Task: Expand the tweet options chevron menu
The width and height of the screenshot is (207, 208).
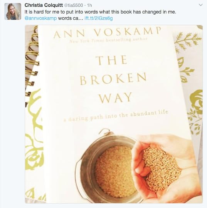Action: tap(200, 5)
